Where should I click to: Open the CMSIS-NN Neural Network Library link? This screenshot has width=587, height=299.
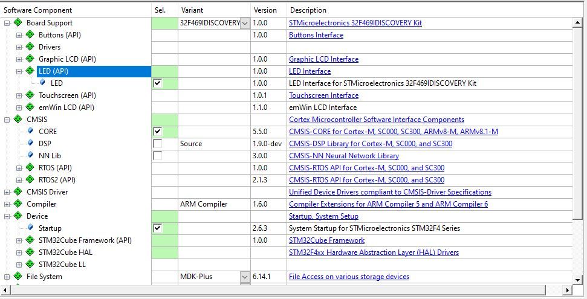[343, 156]
